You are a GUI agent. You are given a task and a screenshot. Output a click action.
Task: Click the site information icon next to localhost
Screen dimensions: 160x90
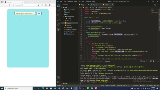pyautogui.click(x=14, y=5)
